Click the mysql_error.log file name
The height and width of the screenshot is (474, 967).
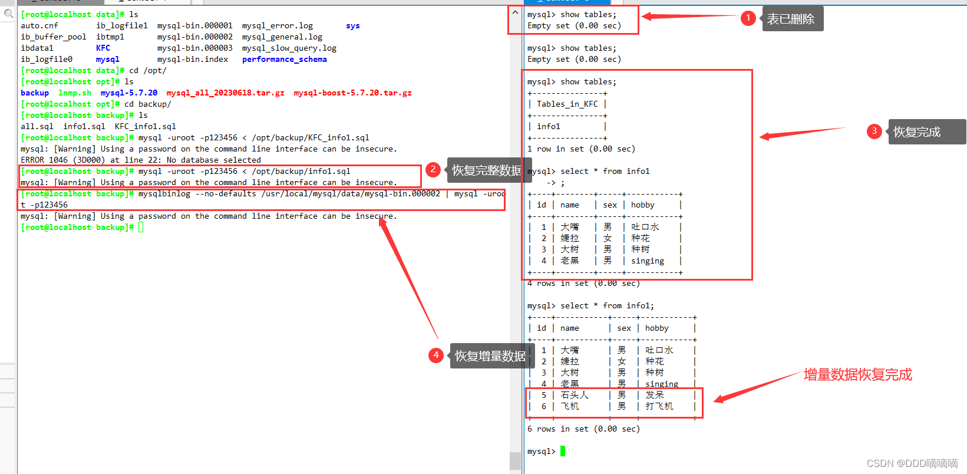tap(278, 25)
